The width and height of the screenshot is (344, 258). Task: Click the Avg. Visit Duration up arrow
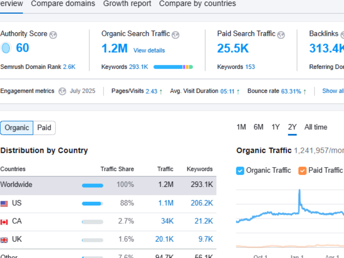pyautogui.click(x=238, y=92)
